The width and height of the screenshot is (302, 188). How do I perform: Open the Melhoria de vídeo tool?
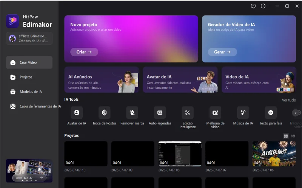click(215, 112)
